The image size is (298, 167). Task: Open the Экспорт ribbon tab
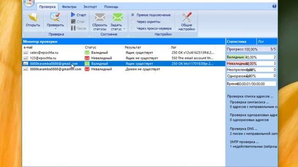tap(90, 6)
